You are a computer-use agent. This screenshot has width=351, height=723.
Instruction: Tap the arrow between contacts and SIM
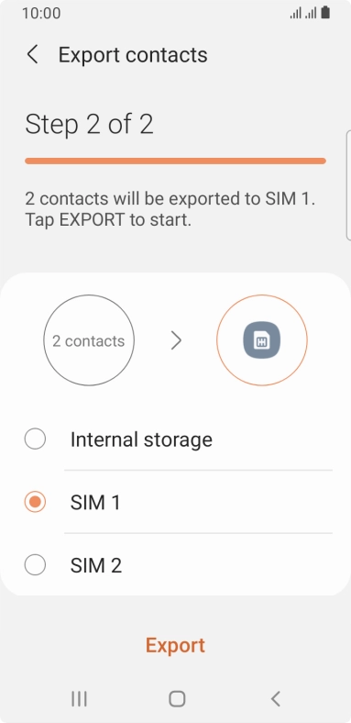(x=176, y=340)
